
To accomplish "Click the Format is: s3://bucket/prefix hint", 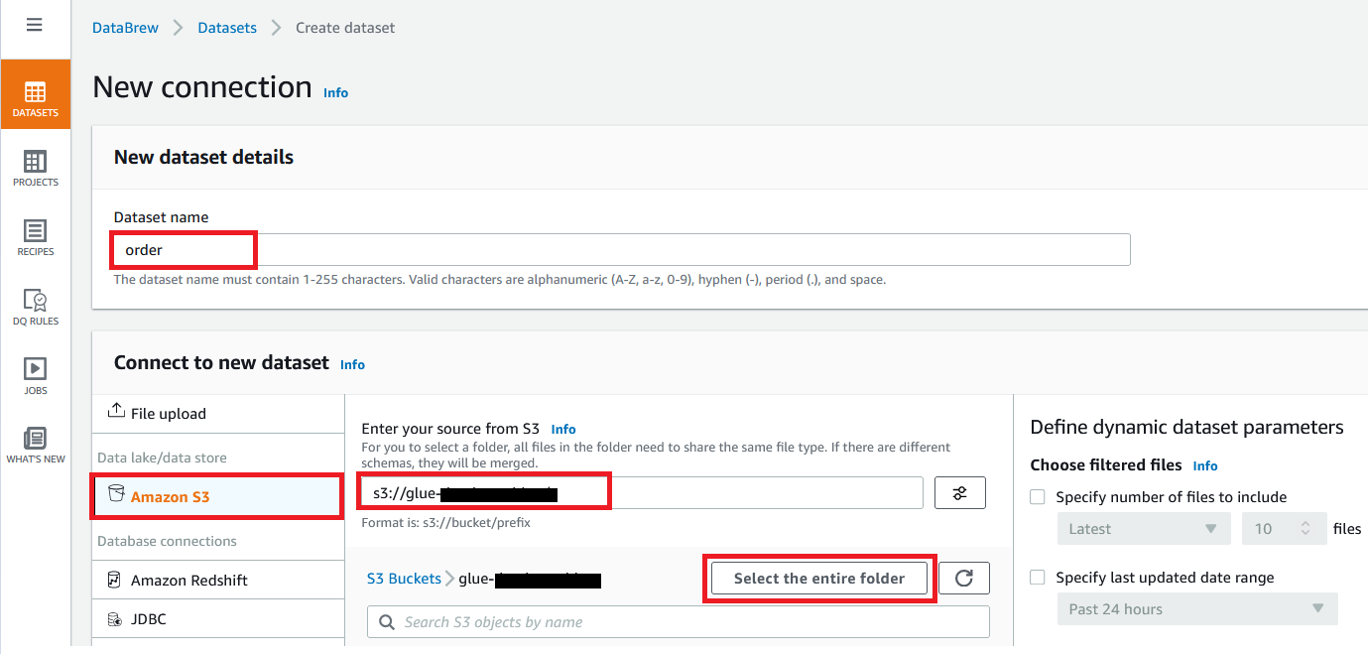I will coord(445,522).
